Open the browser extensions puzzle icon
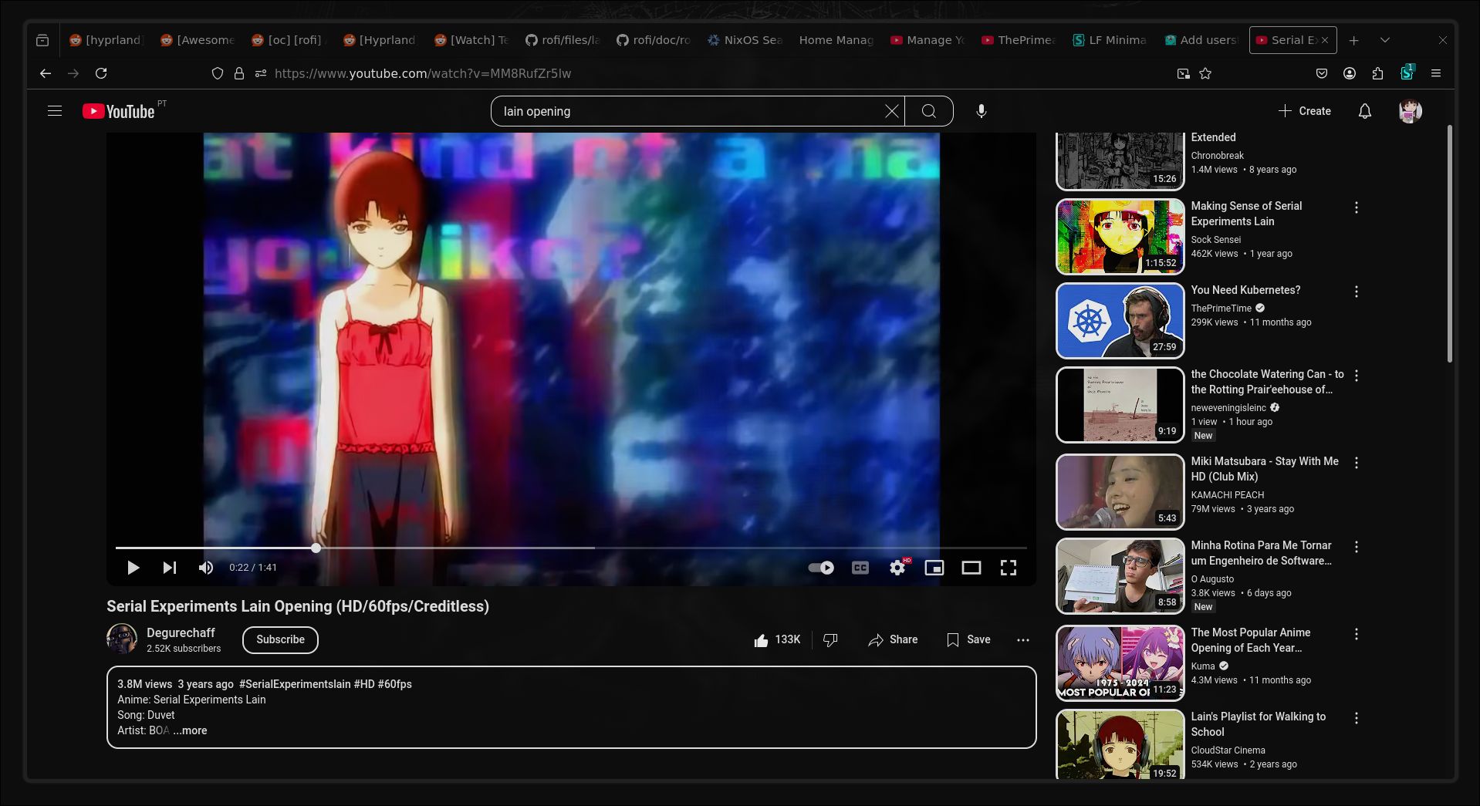The image size is (1480, 806). tap(1377, 73)
